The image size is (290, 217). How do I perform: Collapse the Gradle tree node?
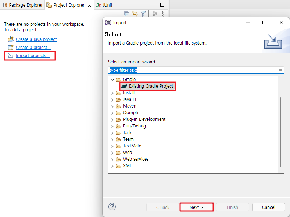pos(112,80)
